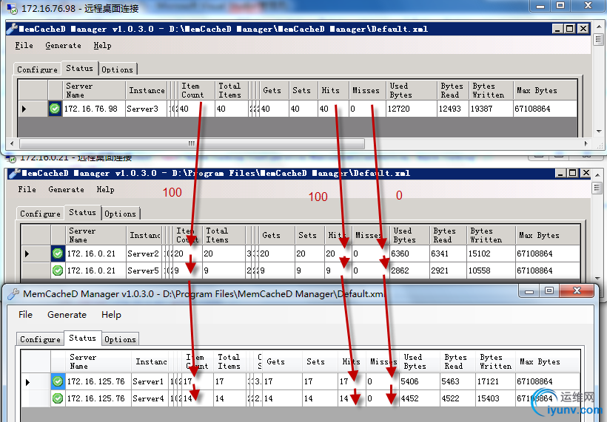Open Generate menu in top window
Viewport: 607px width, 422px height.
pos(64,46)
